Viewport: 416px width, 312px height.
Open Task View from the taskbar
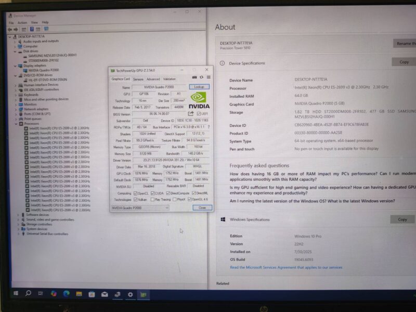click(x=41, y=293)
